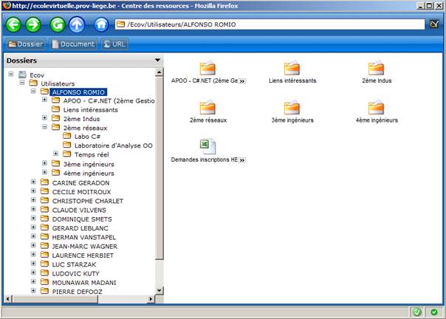Click the blue home button
446x319 pixels.
click(102, 24)
